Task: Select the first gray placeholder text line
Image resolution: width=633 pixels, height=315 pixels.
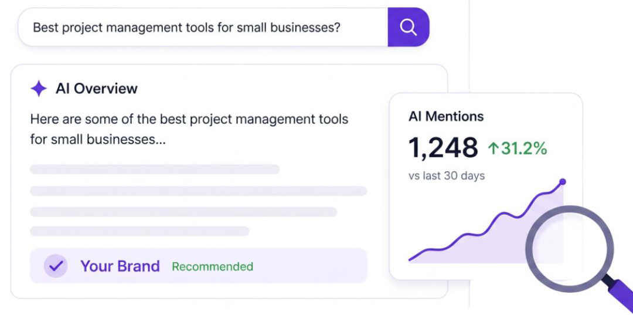Action: (x=155, y=169)
